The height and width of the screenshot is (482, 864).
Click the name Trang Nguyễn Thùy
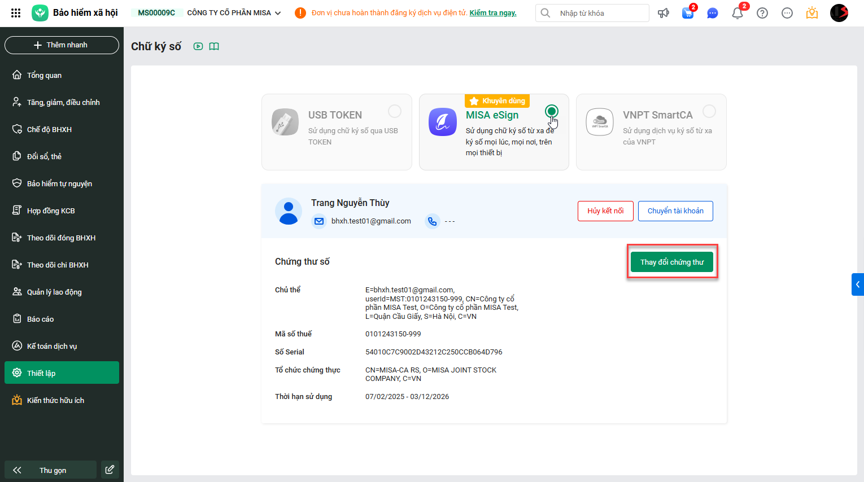[x=350, y=203]
